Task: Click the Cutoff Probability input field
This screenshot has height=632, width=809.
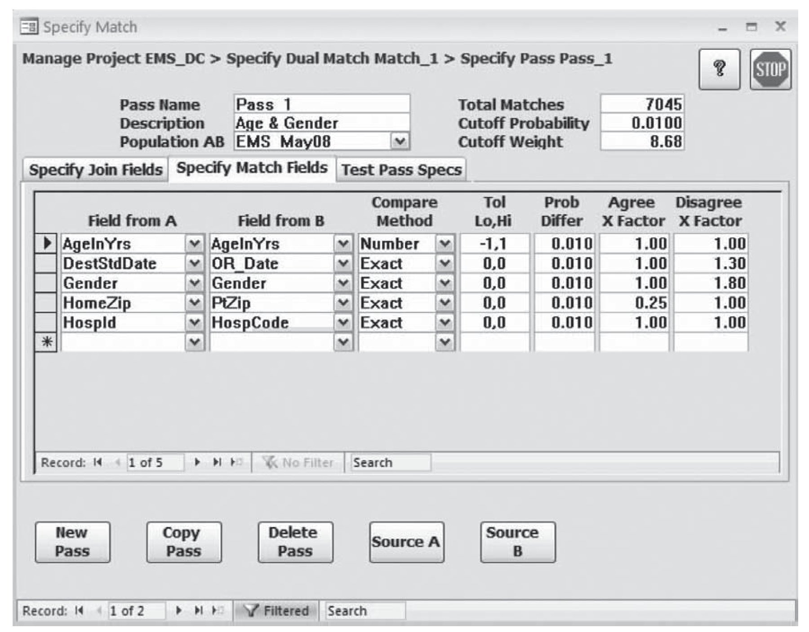Action: point(642,123)
